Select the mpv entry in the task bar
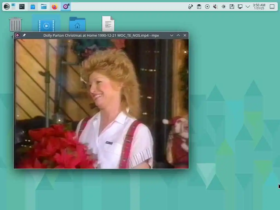This screenshot has width=280, height=210. click(66, 7)
